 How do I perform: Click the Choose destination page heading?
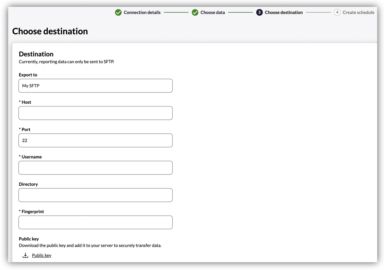click(x=50, y=31)
